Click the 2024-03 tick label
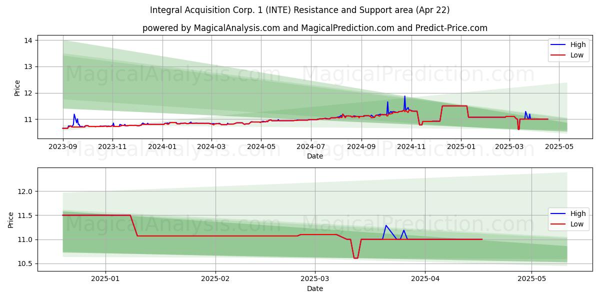 [211, 146]
